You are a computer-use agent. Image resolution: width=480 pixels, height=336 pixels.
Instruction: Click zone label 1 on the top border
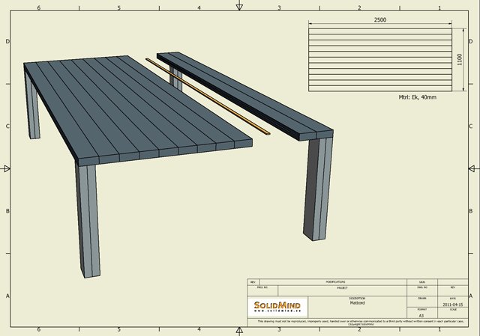click(440, 7)
